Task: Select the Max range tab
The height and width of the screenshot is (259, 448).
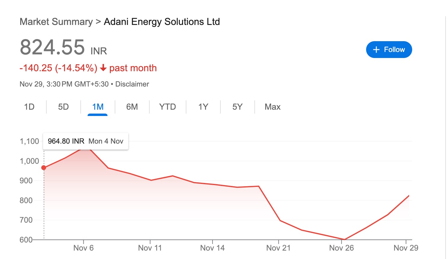Action: (272, 107)
